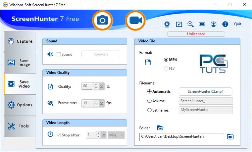Click the Frame rate value field 15
This screenshot has width=252, height=152.
pyautogui.click(x=88, y=103)
